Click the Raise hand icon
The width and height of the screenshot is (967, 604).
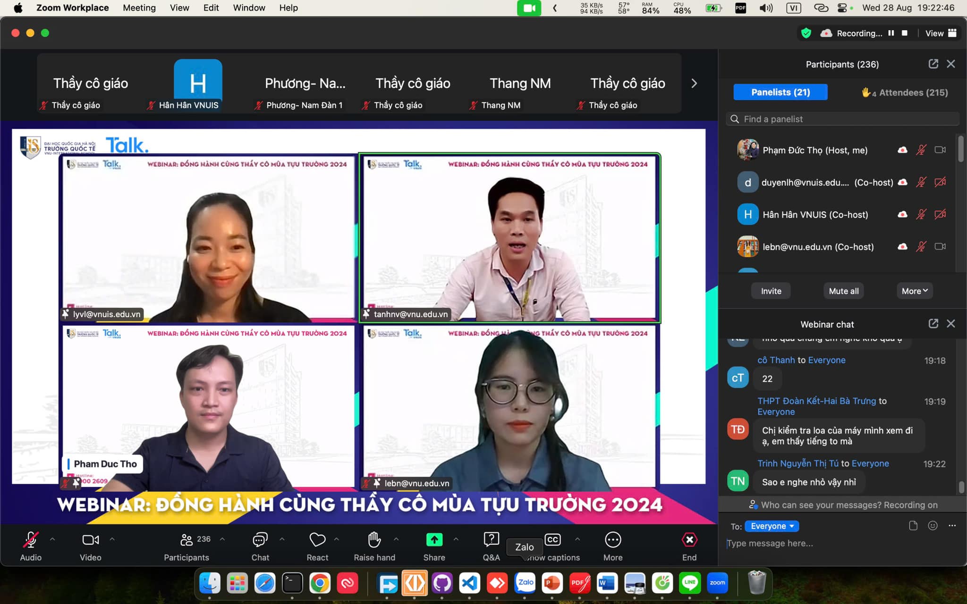374,540
